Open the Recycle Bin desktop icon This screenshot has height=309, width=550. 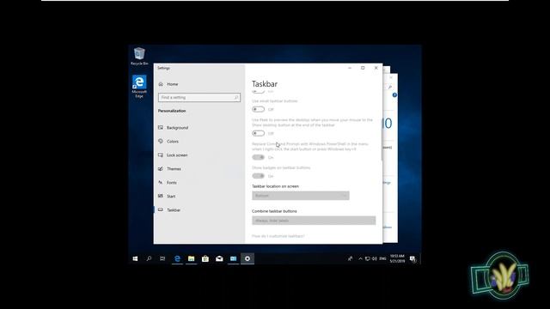tap(139, 57)
